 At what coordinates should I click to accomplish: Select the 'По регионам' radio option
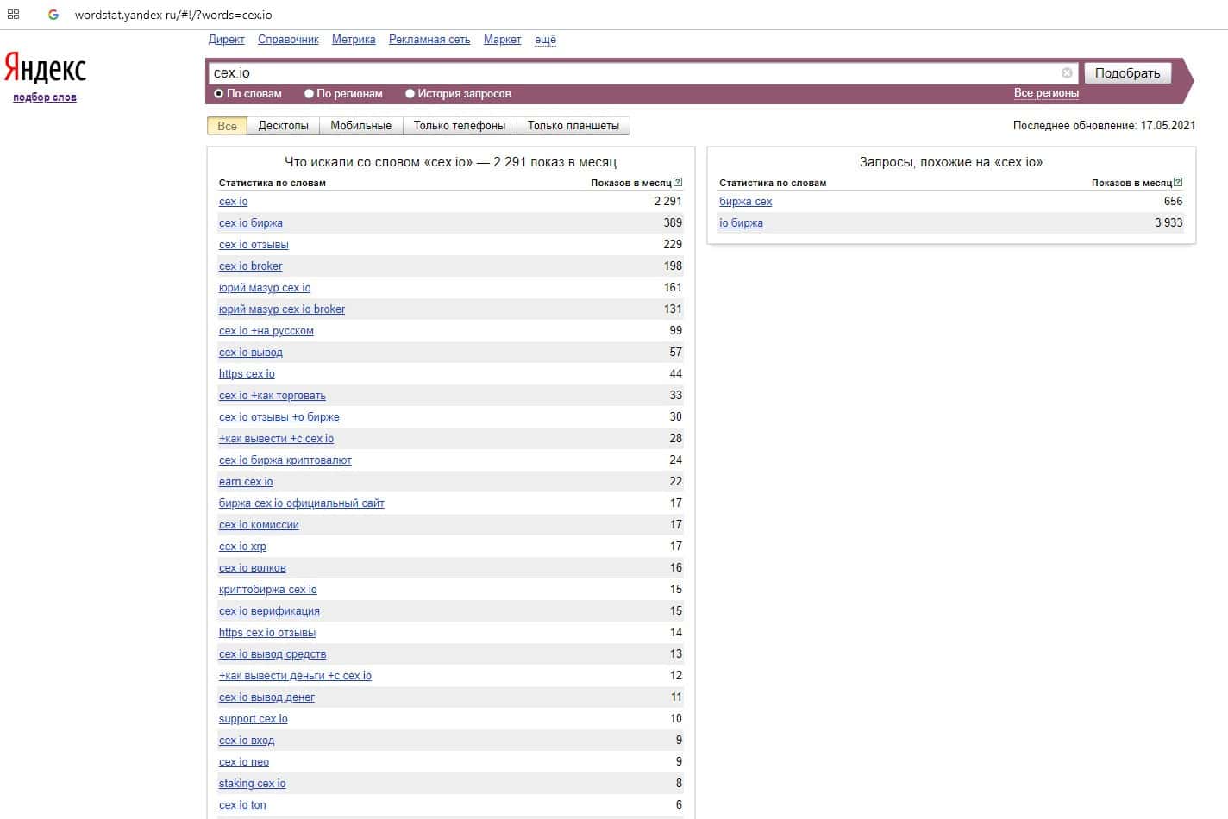(x=309, y=94)
